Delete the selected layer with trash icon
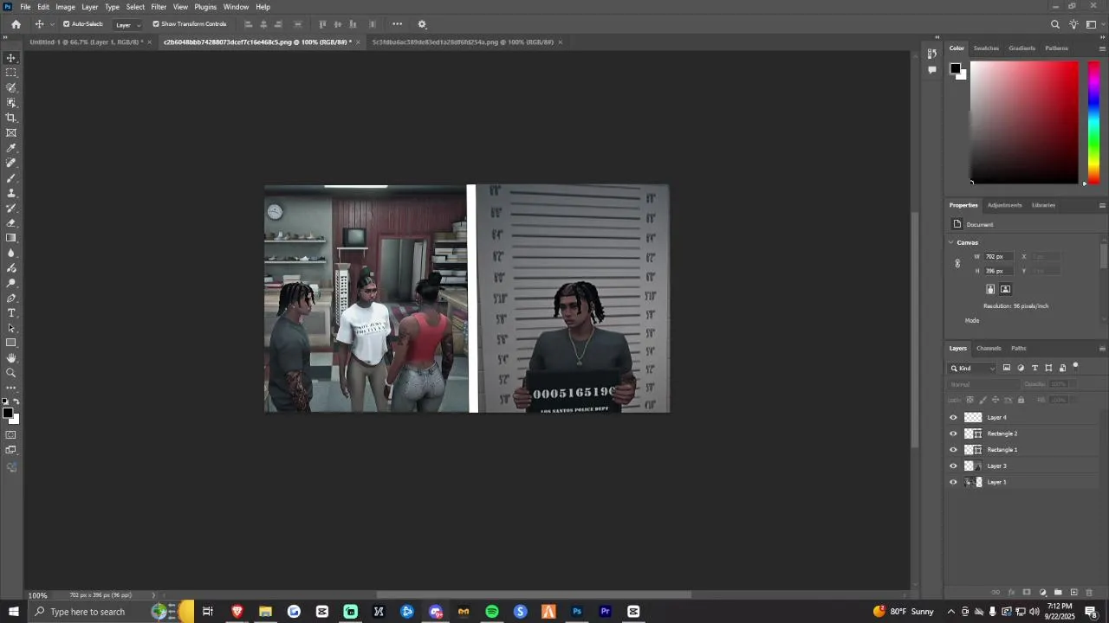The height and width of the screenshot is (623, 1109). pyautogui.click(x=1090, y=593)
